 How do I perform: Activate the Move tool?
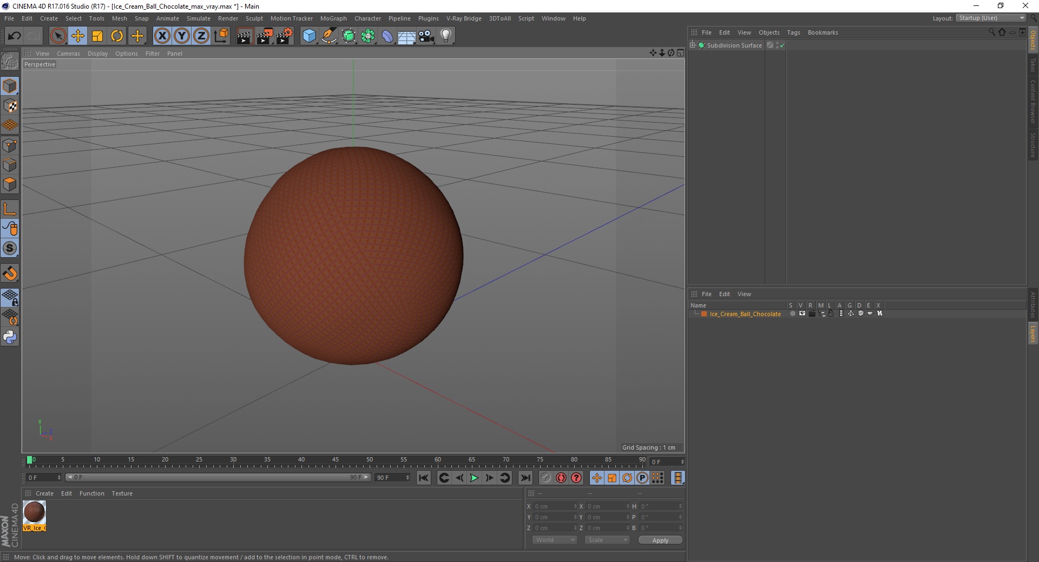coord(78,36)
